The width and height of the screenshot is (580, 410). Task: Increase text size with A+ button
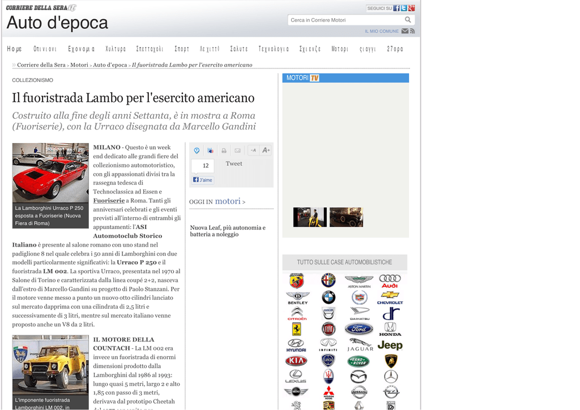click(266, 150)
